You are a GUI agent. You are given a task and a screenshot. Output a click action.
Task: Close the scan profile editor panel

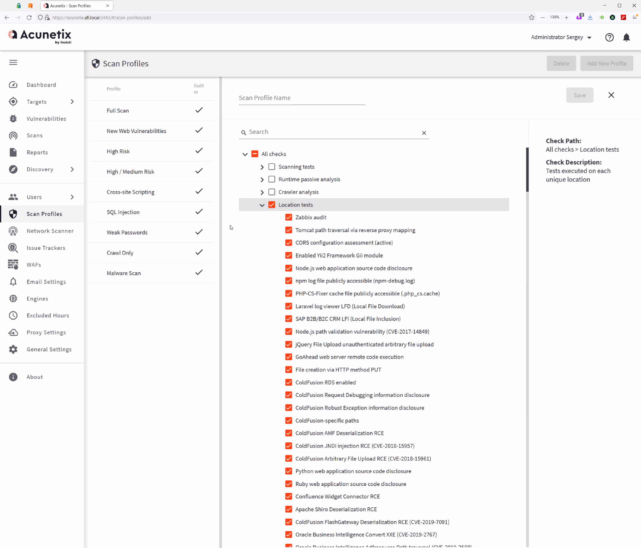coord(611,95)
